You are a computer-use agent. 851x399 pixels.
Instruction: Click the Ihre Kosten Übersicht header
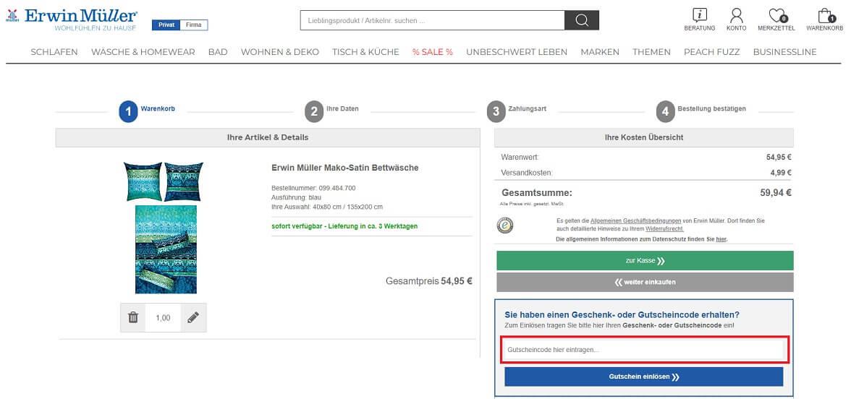coord(644,137)
